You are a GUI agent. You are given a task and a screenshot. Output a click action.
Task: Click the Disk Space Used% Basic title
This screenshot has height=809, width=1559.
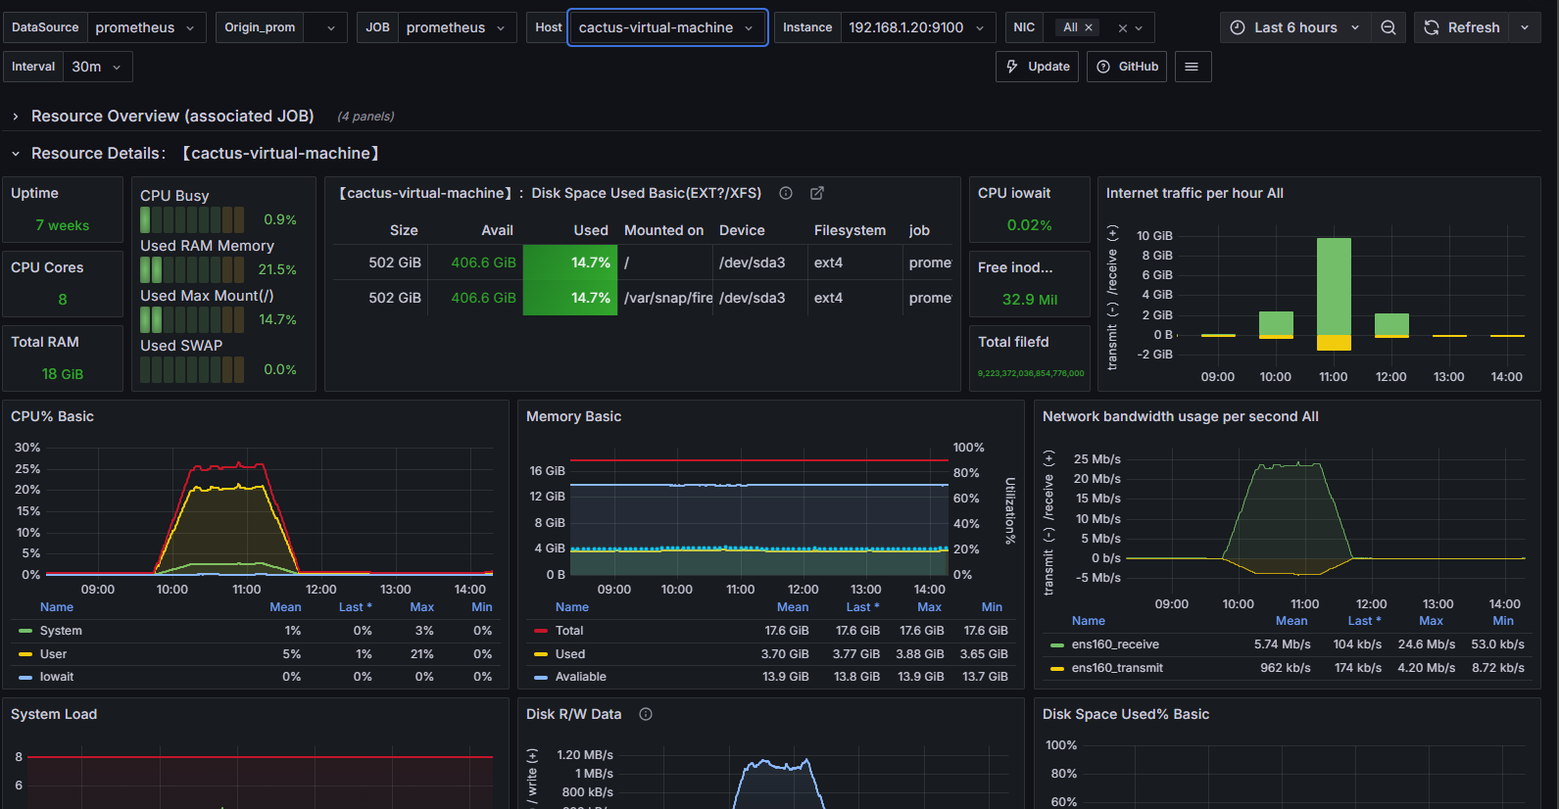[1125, 714]
